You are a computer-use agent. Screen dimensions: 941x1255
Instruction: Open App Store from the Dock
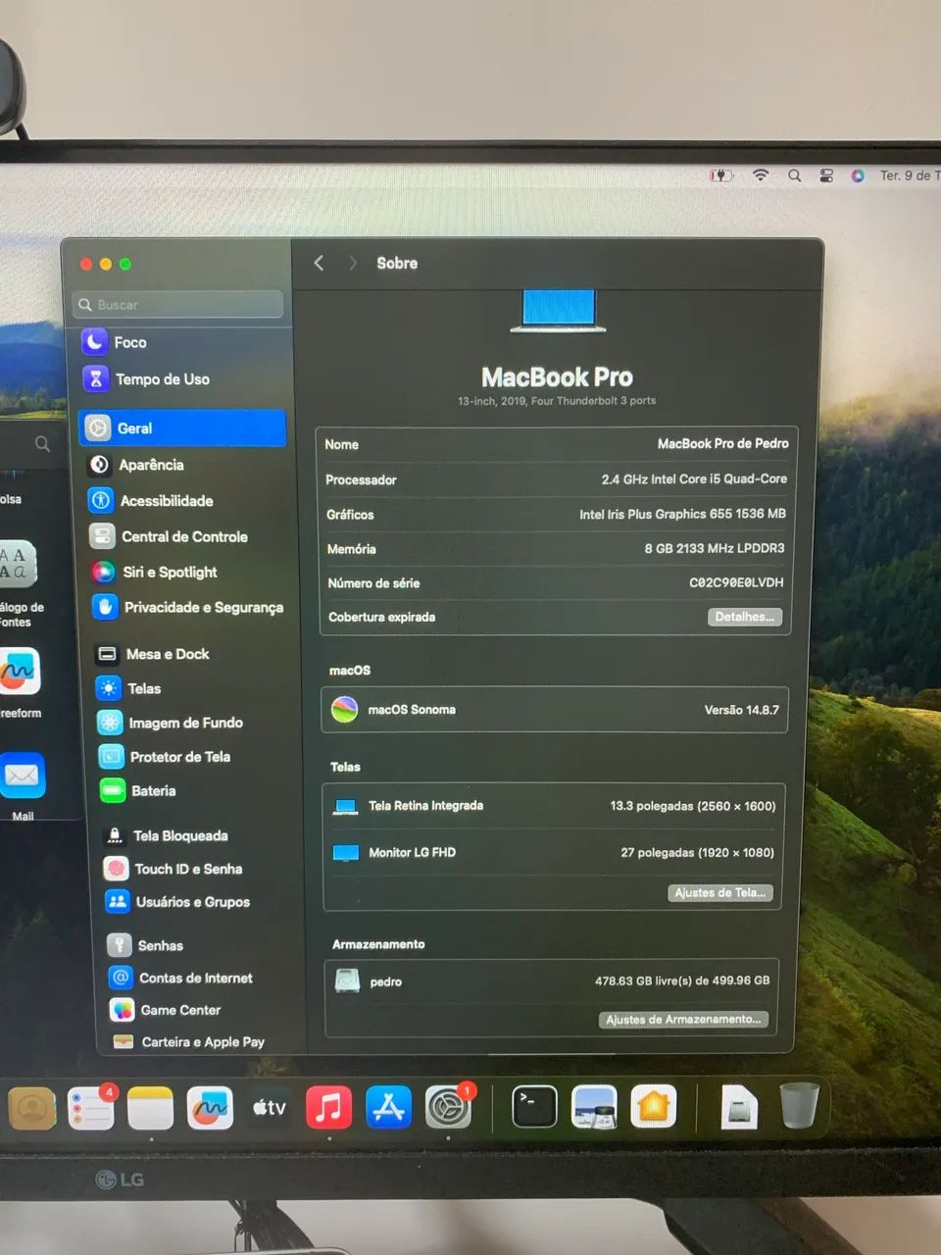[x=388, y=1108]
